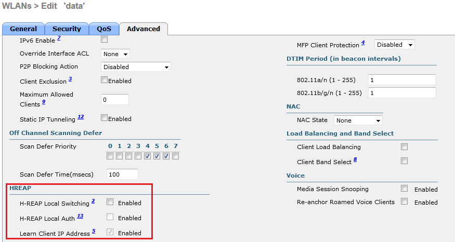Open footnote 7 link beside IPv6 Enable
455x242 pixels.
[x=59, y=38]
